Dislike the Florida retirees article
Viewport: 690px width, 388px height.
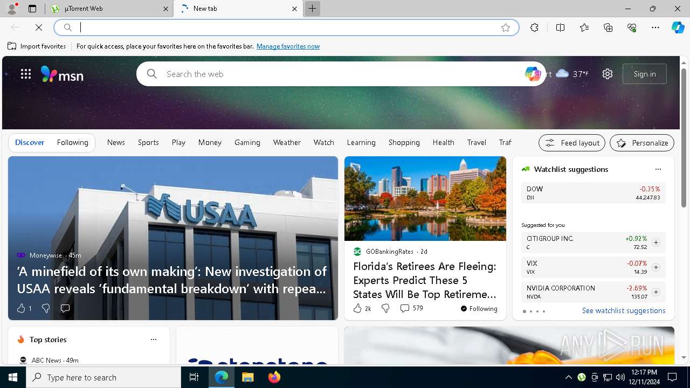click(385, 308)
